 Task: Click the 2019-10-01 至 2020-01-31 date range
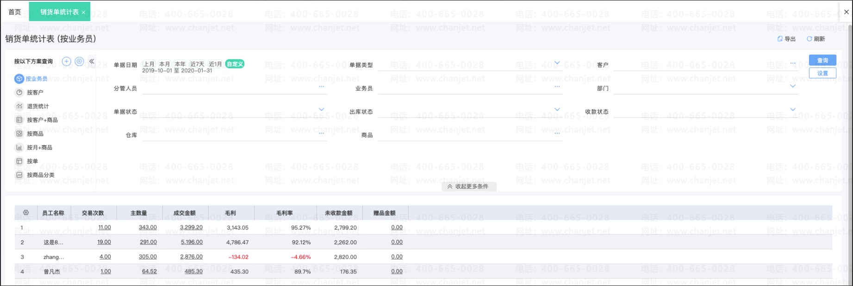pos(177,71)
